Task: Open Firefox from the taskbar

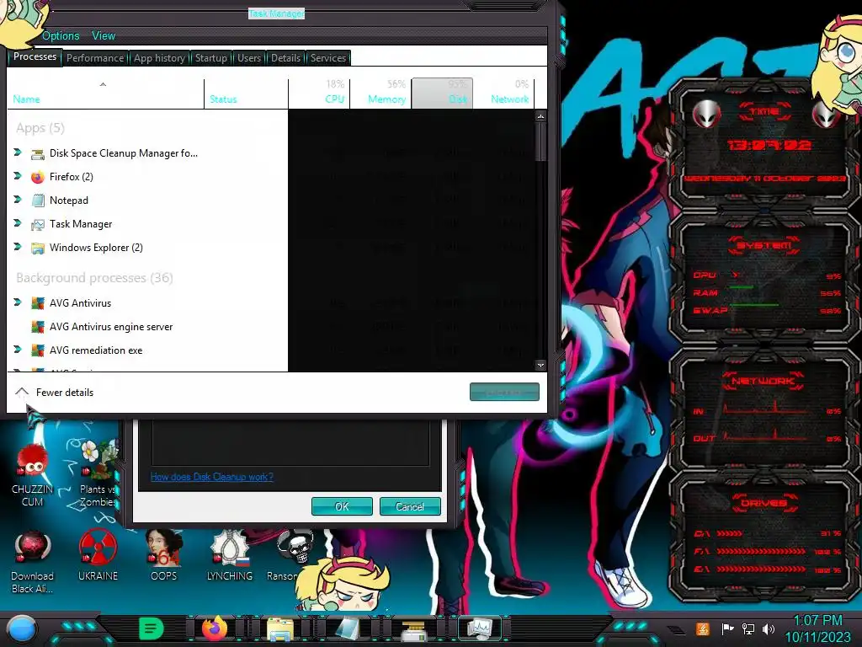Action: click(215, 628)
